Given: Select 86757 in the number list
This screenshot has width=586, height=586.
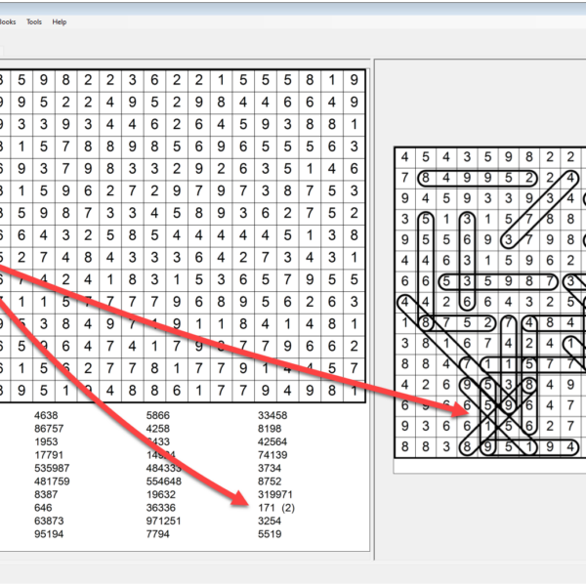Looking at the screenshot, I should [x=48, y=428].
